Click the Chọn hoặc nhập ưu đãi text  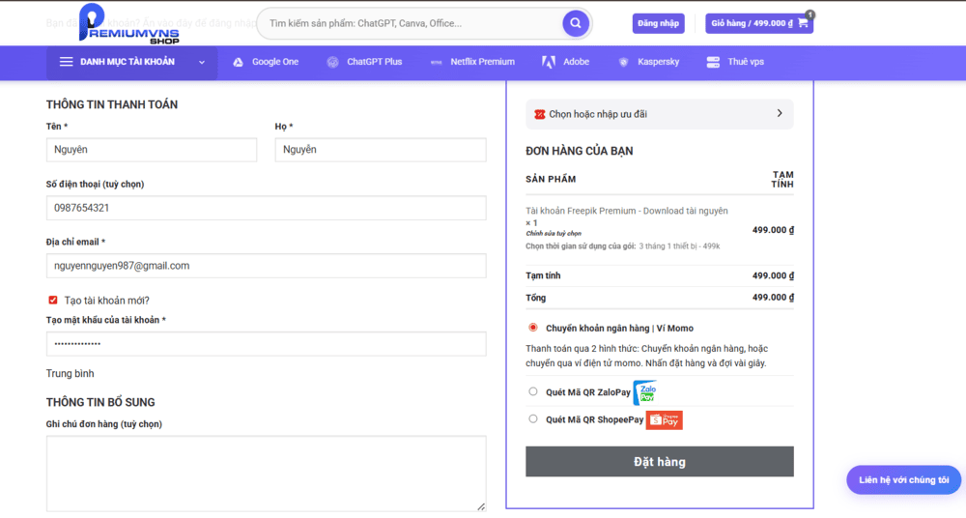[598, 114]
